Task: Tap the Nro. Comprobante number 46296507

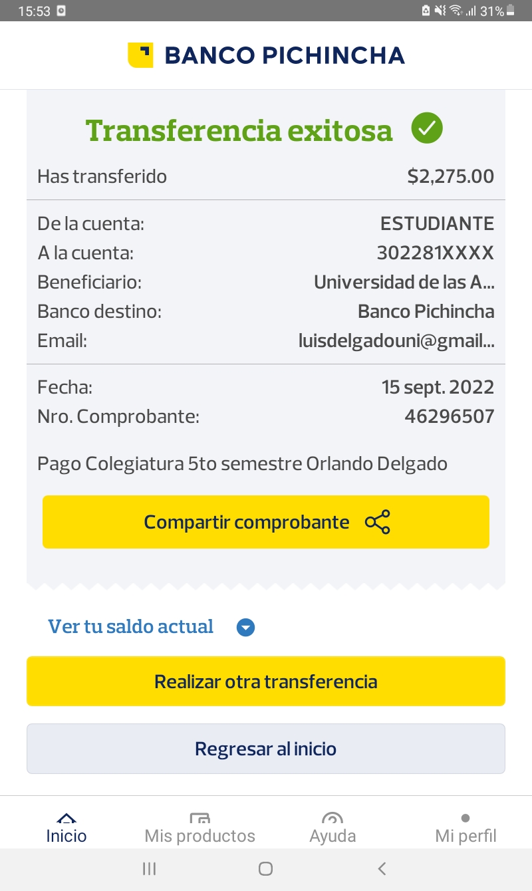Action: click(x=450, y=416)
